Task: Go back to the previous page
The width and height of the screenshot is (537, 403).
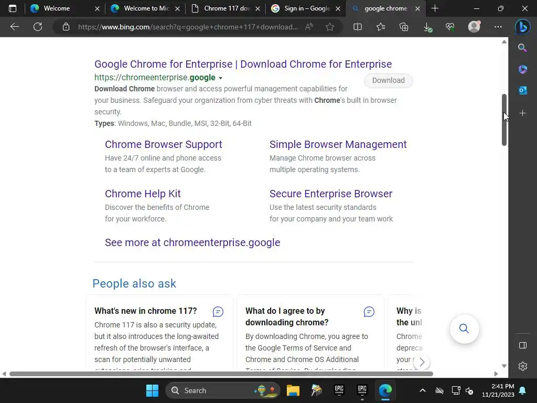Action: coord(14,27)
